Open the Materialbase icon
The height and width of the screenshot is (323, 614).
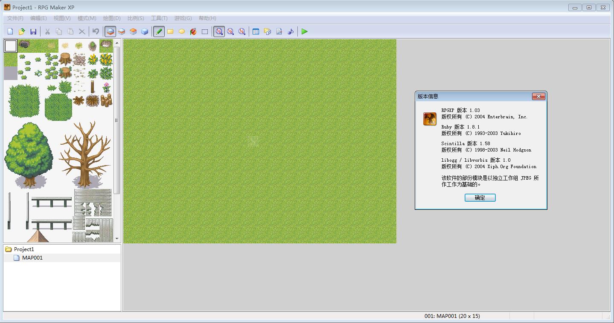pos(268,31)
